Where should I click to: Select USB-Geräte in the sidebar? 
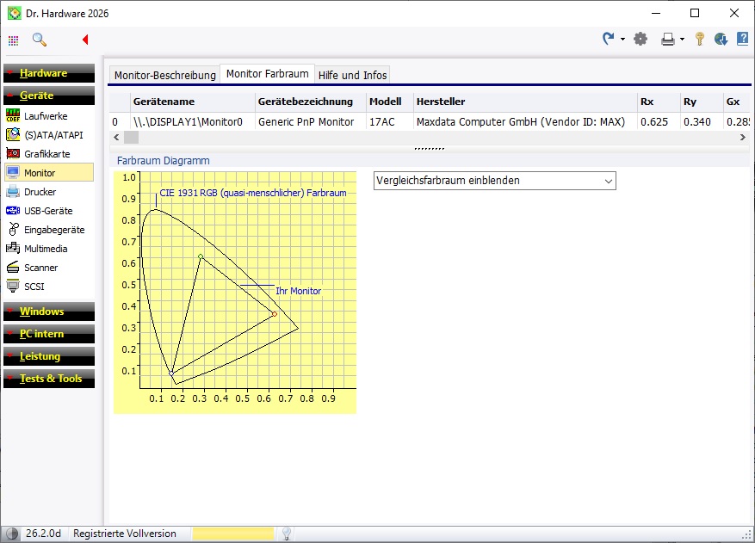point(48,211)
